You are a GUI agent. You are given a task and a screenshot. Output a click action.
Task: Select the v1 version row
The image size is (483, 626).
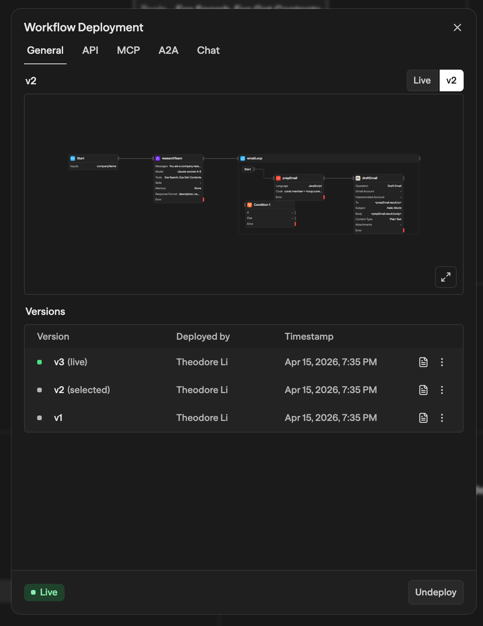tap(244, 418)
